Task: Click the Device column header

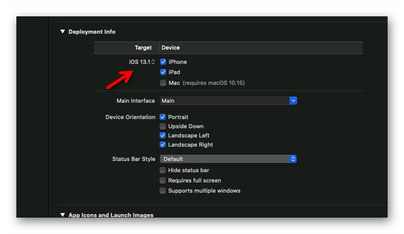Action: [x=171, y=48]
